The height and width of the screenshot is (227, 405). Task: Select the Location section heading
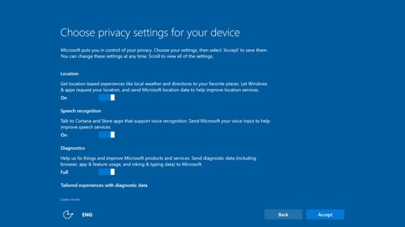tap(69, 74)
